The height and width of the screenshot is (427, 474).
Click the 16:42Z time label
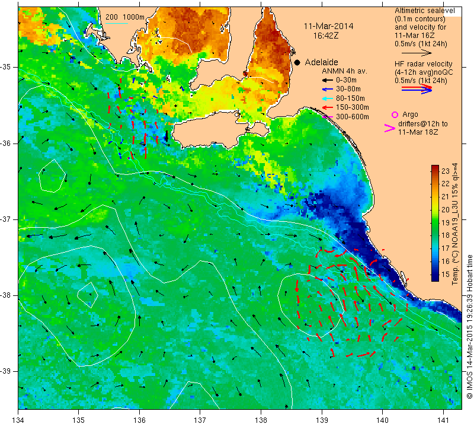[x=325, y=36]
